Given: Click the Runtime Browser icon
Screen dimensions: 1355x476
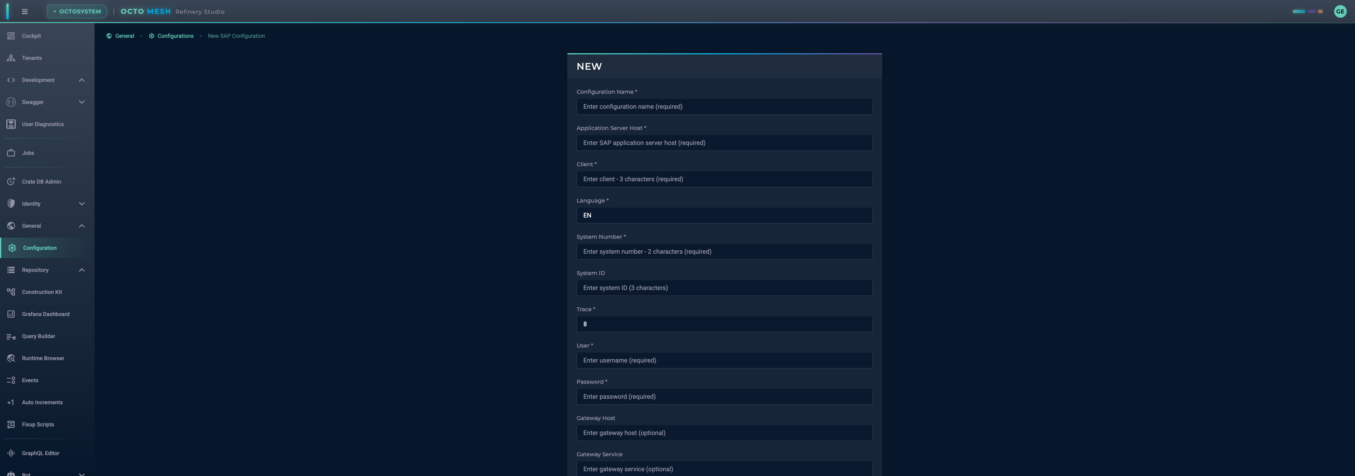Looking at the screenshot, I should (11, 358).
